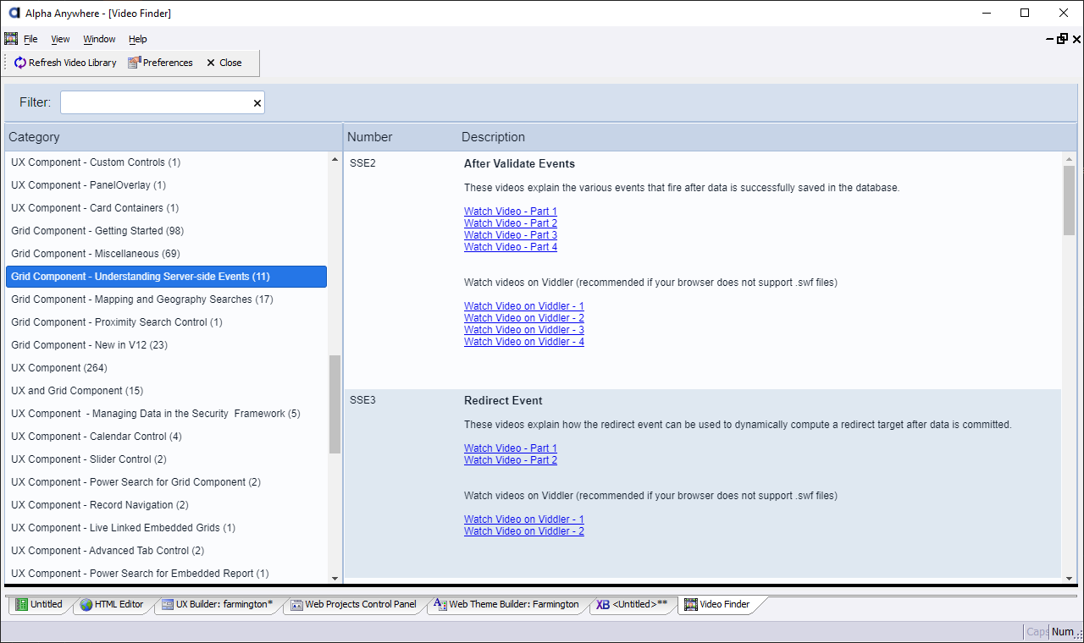Select the UX Component (264) category
This screenshot has height=643, width=1084.
tap(166, 368)
